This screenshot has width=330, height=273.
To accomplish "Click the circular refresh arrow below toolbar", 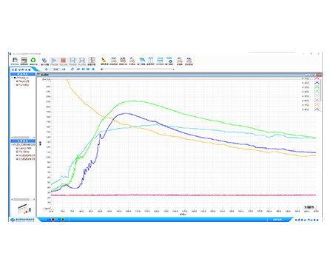I will click(73, 70).
